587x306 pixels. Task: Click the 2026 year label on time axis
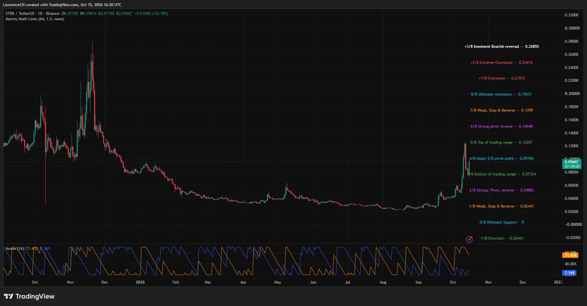click(140, 282)
